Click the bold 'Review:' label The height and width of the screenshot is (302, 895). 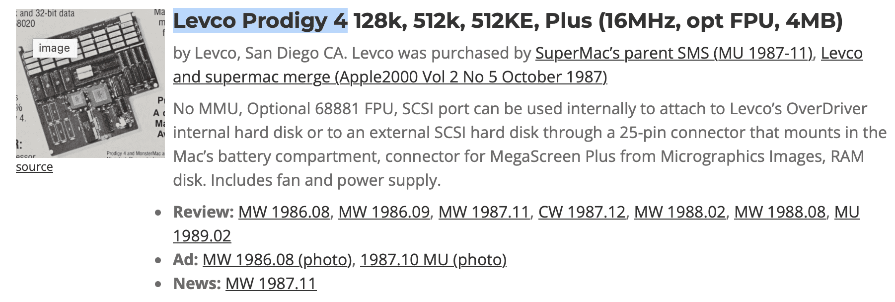(203, 212)
